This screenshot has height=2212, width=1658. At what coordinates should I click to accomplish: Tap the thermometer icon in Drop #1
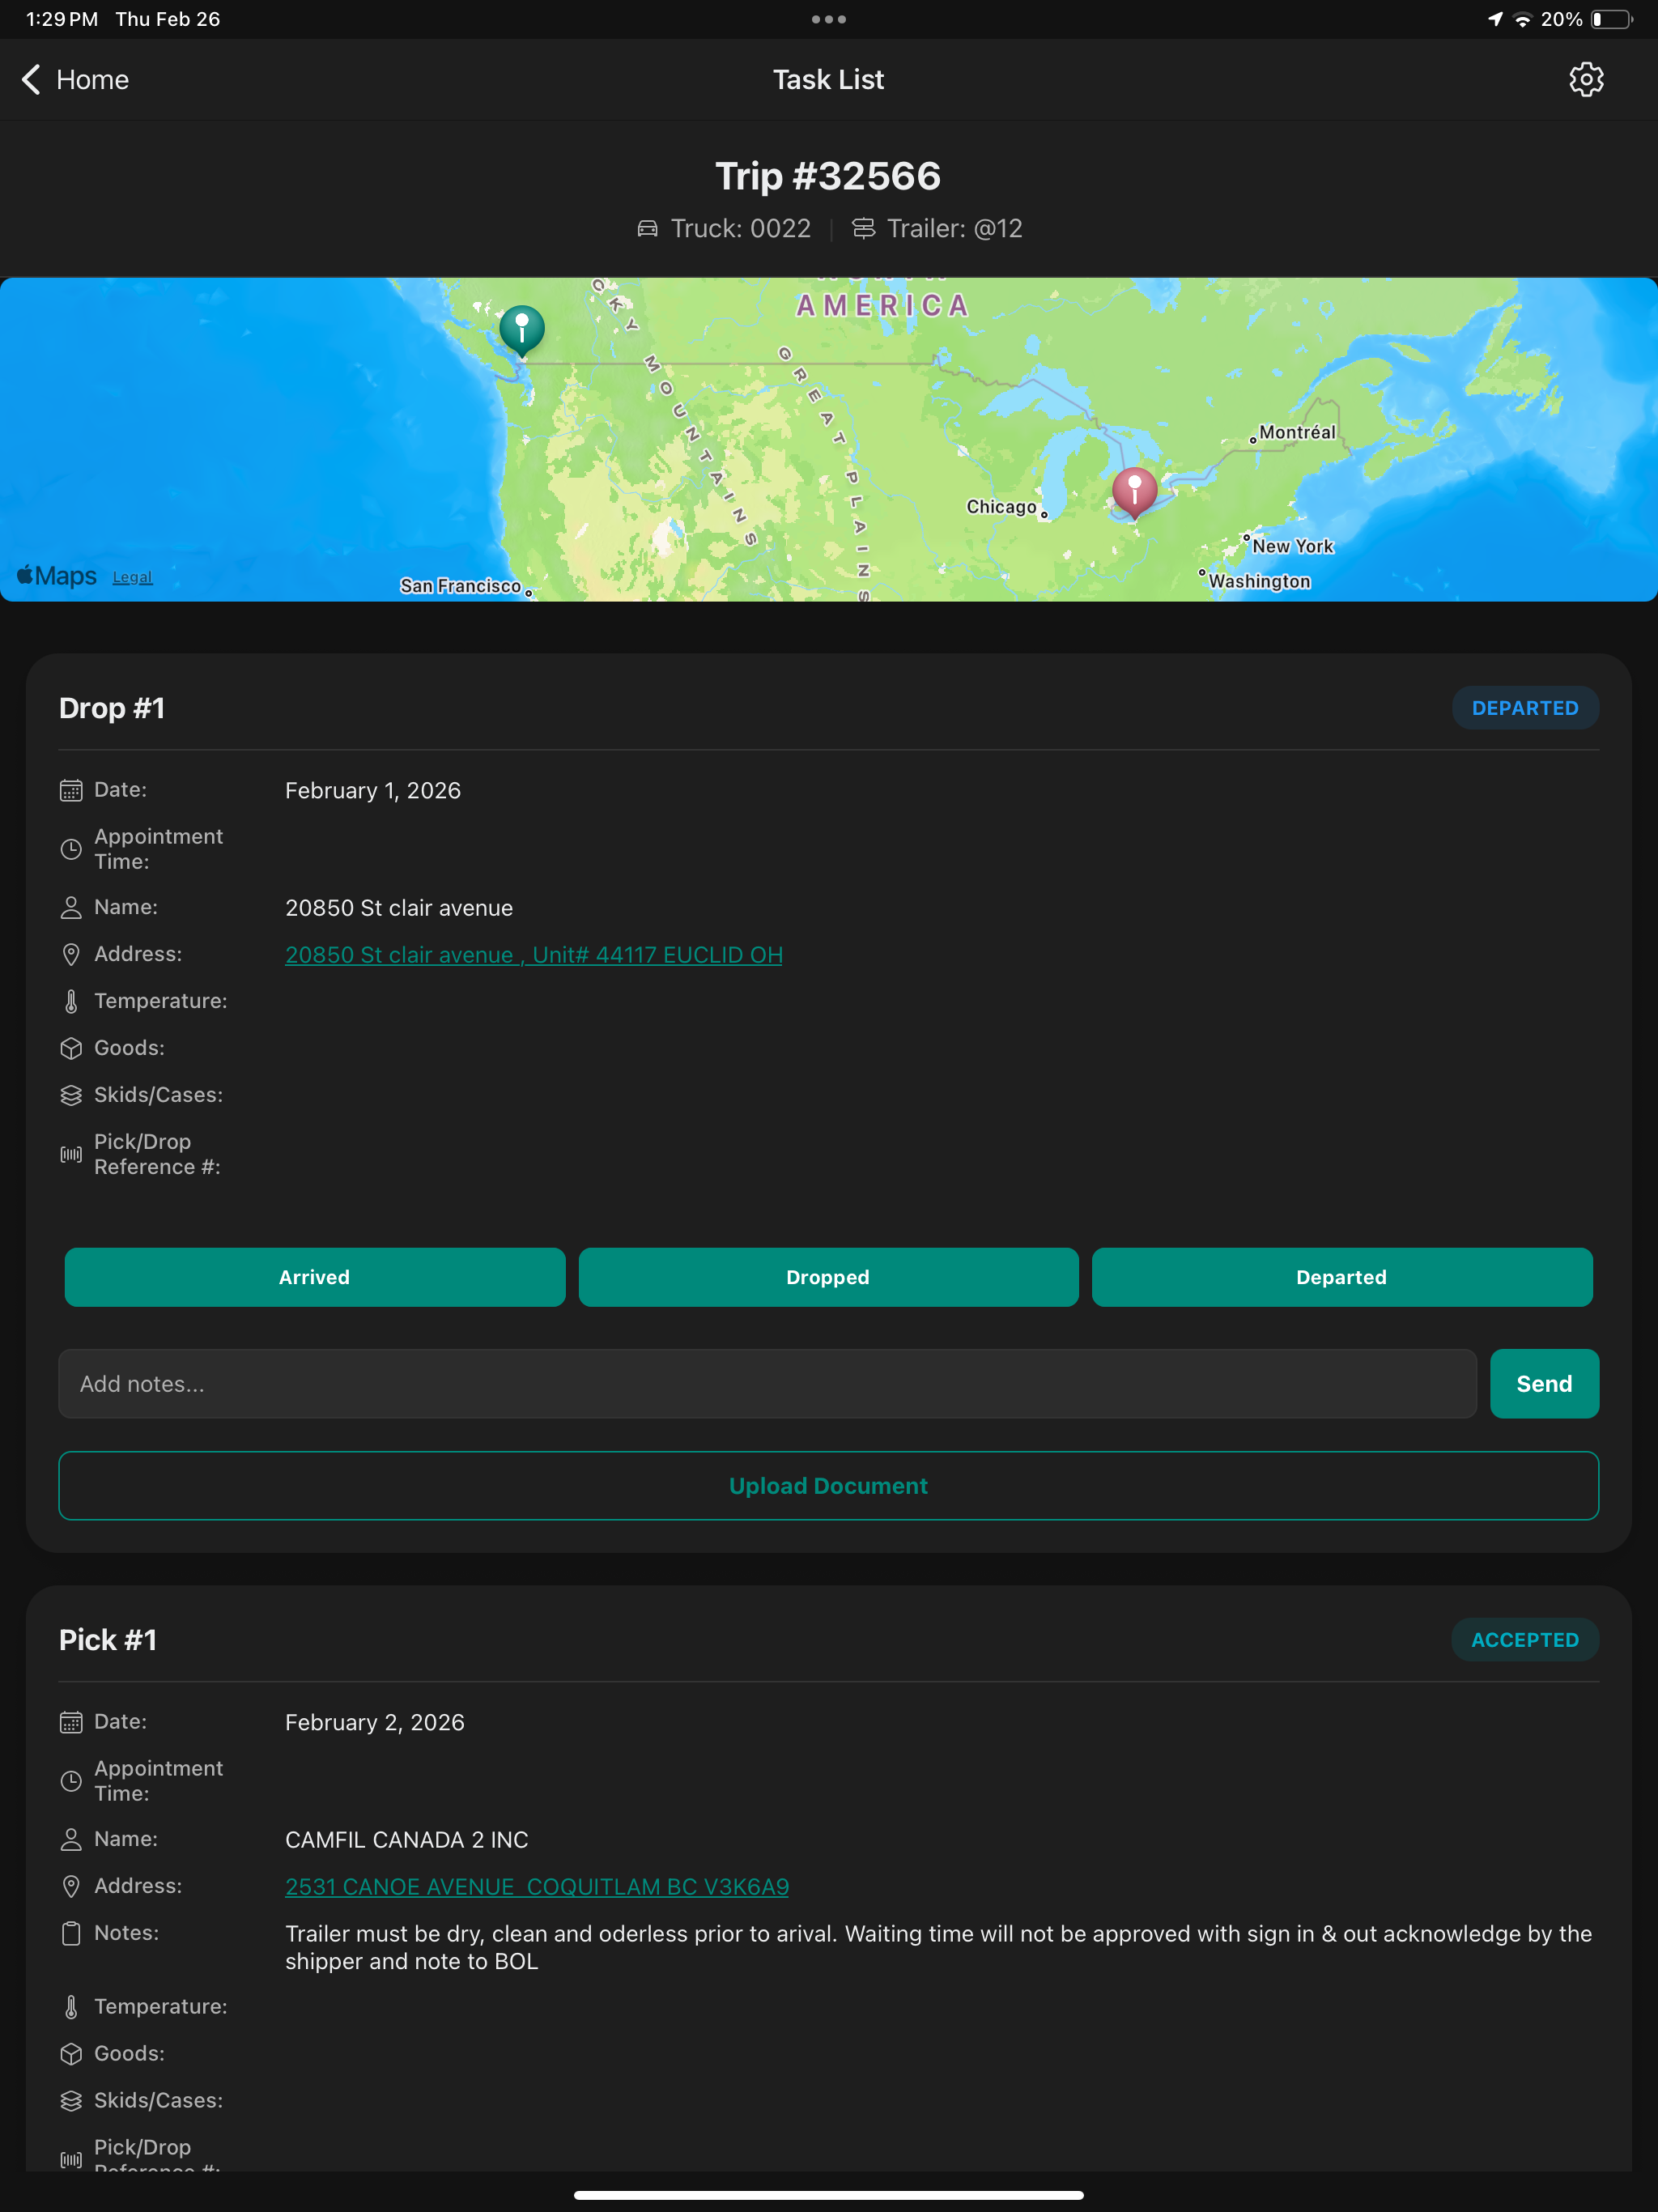[71, 1002]
